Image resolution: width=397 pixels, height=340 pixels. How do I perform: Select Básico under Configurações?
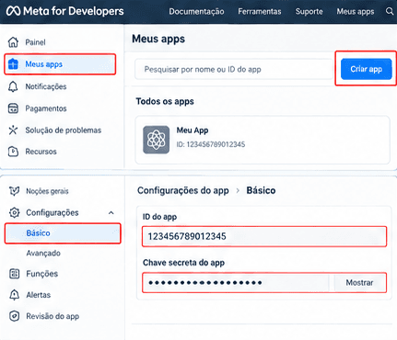click(63, 233)
